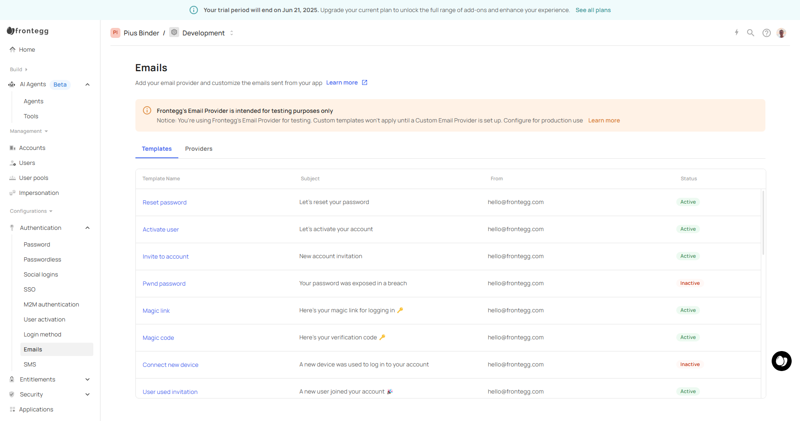This screenshot has width=800, height=421.
Task: Click the Accounts icon in sidebar
Action: (x=12, y=148)
